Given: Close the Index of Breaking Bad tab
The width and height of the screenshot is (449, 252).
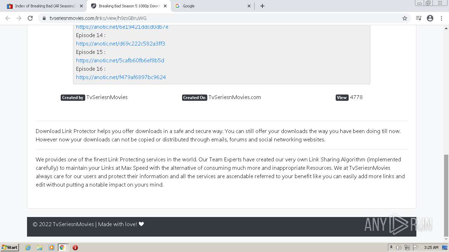Looking at the screenshot, I should pos(81,6).
